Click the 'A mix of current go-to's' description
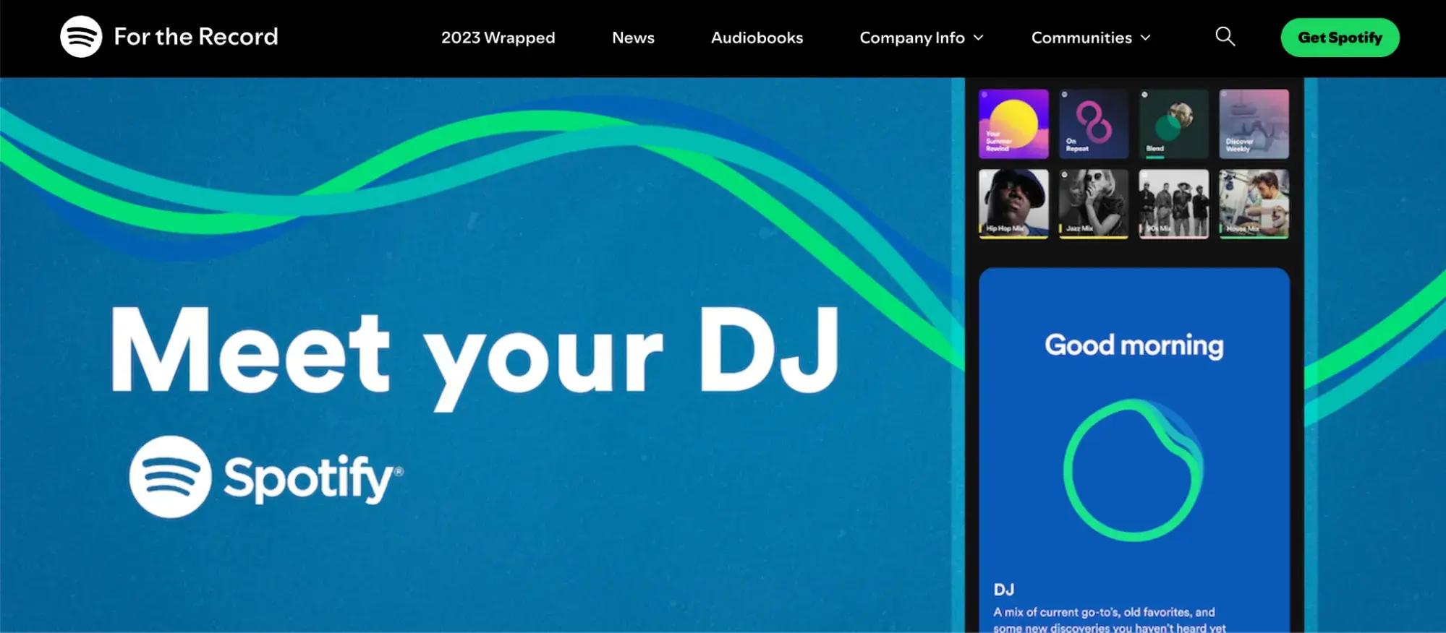Screen dimensions: 1446x633 [1110, 620]
